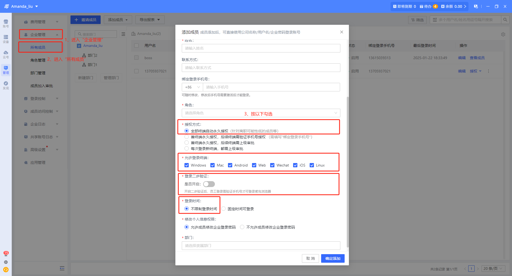Select 不允许成员修改企业登录密码 option

242,227
